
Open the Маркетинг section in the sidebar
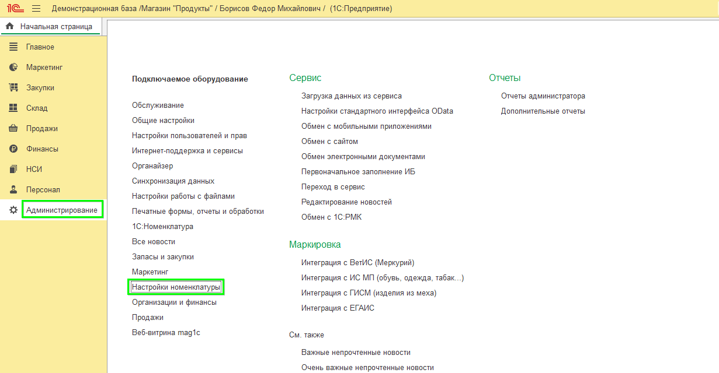pos(44,67)
